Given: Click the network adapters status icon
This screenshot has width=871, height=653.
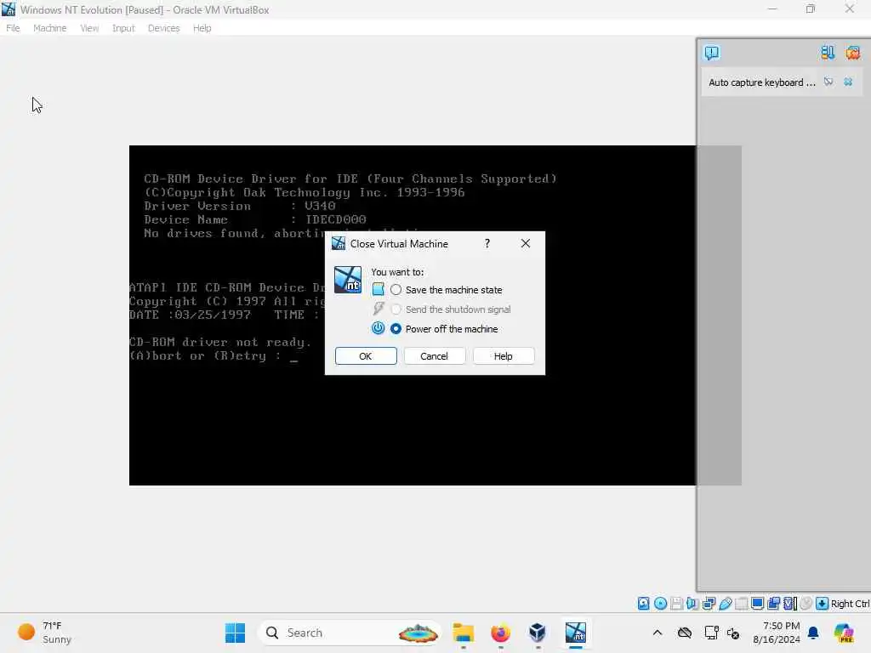Looking at the screenshot, I should [x=709, y=604].
